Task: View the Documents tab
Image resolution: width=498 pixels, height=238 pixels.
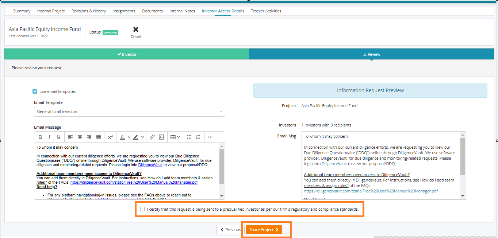Action: click(x=152, y=11)
